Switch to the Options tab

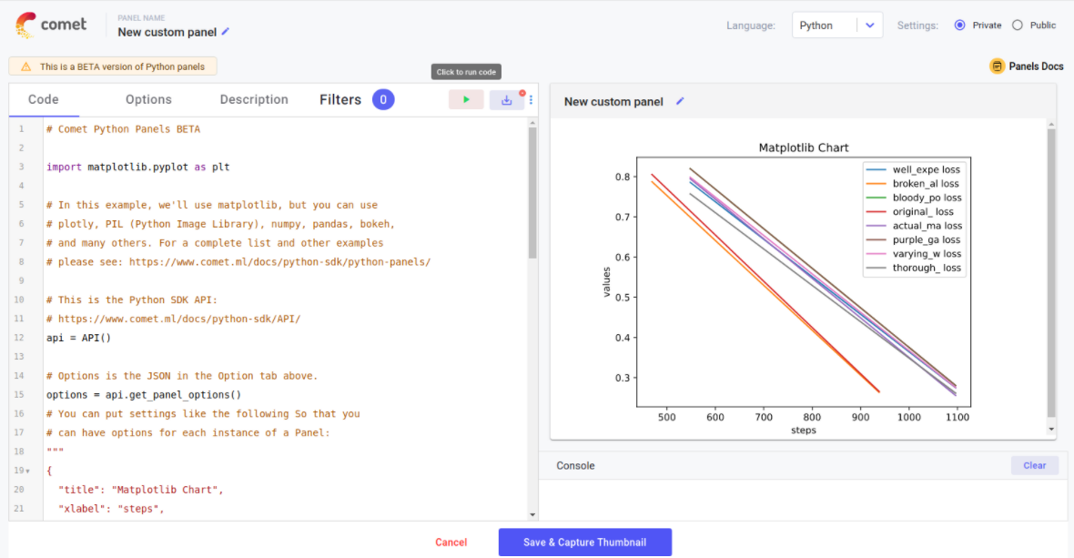[x=148, y=99]
